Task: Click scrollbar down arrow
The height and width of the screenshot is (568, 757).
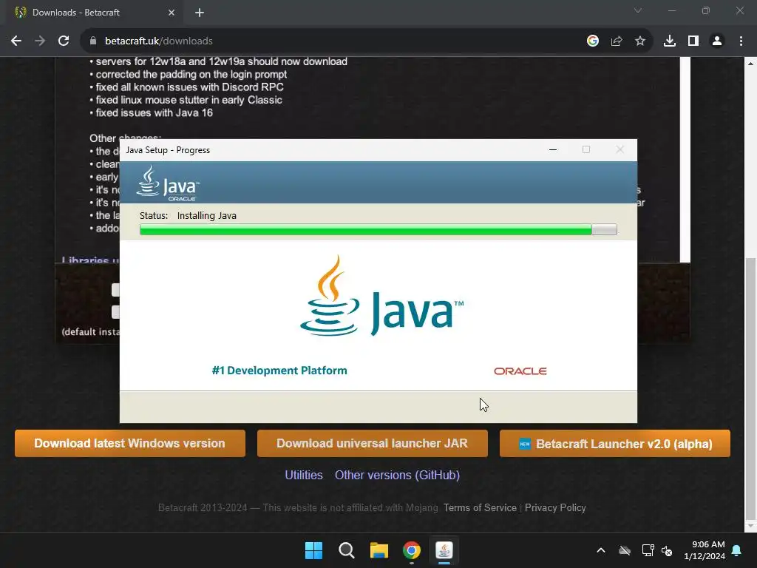Action: click(x=750, y=526)
